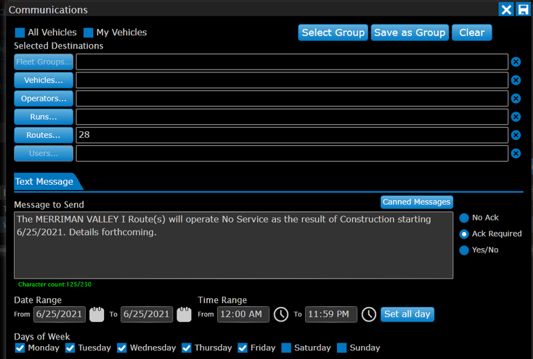533x359 pixels.
Task: Open the Canned Messages list
Action: pos(416,202)
